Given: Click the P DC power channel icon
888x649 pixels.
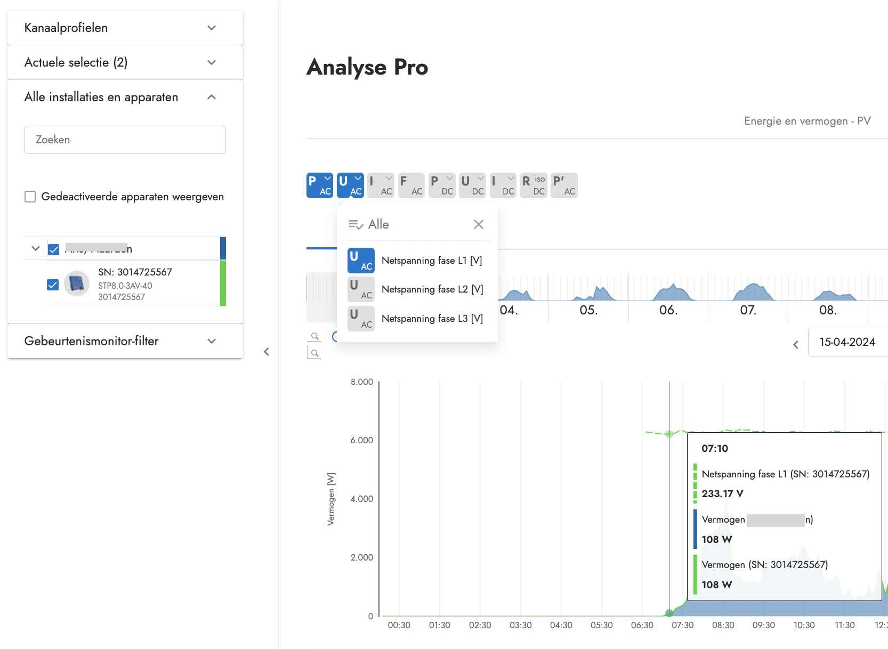Looking at the screenshot, I should point(441,185).
